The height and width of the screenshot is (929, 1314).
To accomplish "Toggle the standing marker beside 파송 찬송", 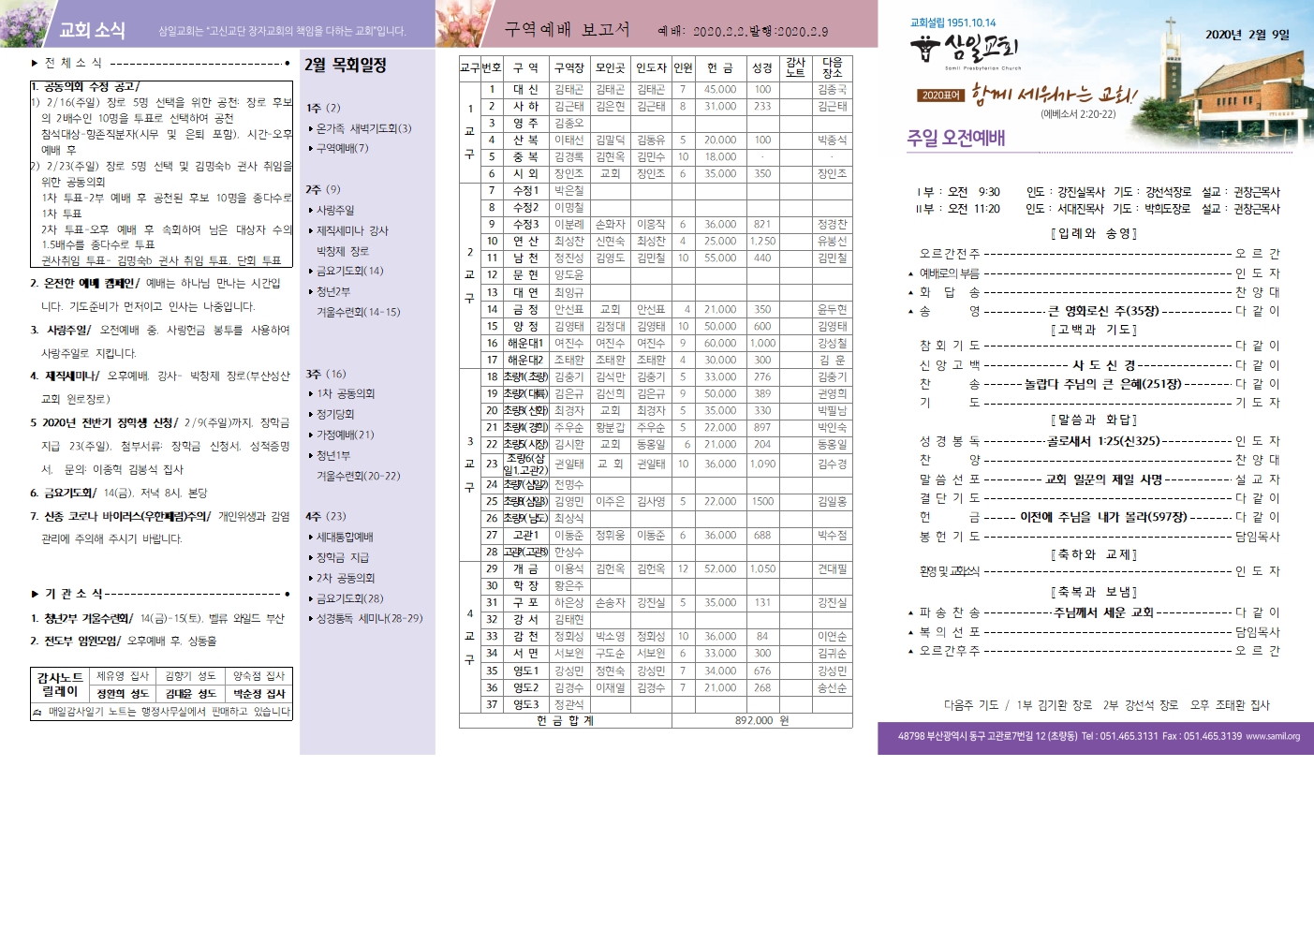I will click(x=911, y=612).
